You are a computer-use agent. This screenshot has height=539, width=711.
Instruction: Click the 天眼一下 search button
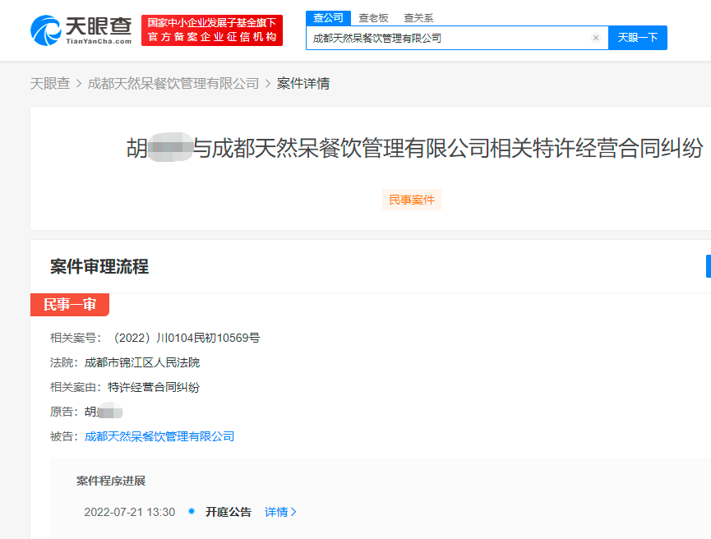(638, 38)
